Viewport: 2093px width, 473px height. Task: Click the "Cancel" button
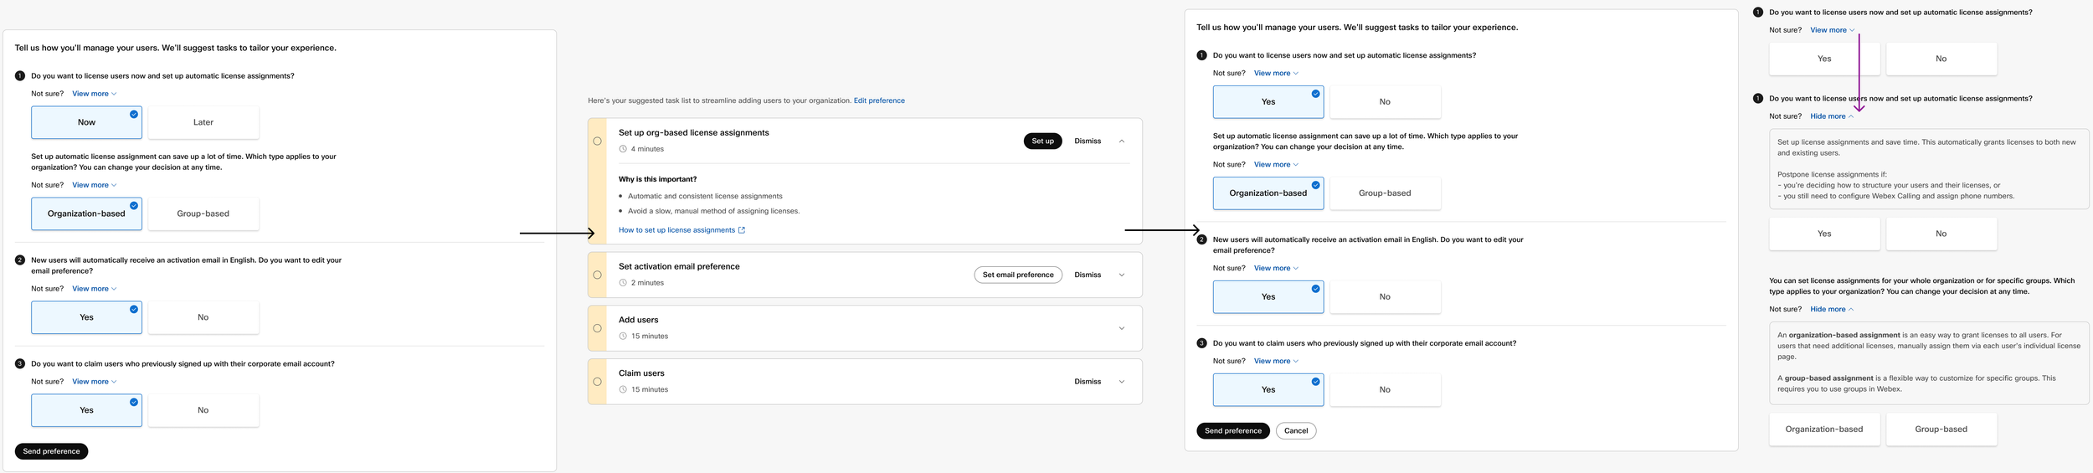coord(1296,431)
